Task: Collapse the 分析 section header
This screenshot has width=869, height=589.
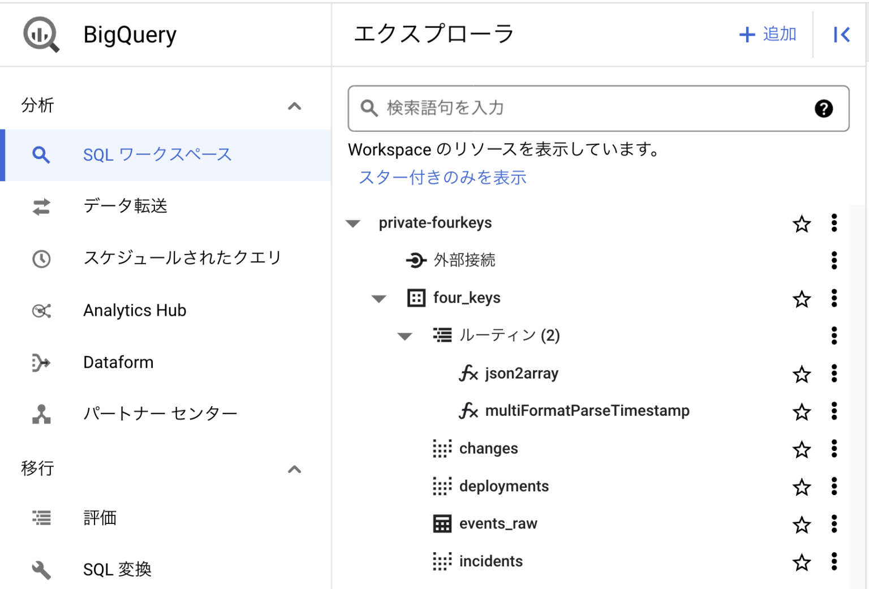Action: (294, 106)
